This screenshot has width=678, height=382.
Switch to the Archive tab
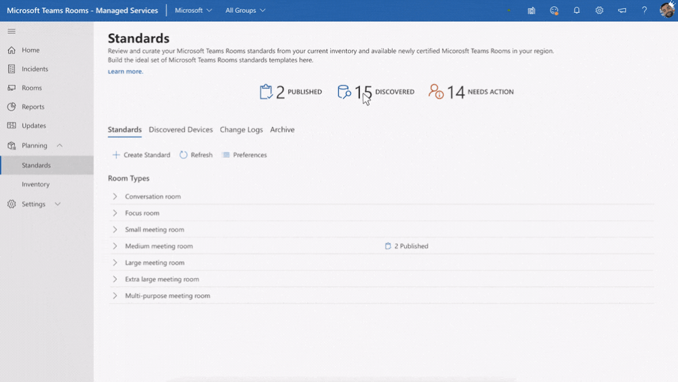pos(283,130)
